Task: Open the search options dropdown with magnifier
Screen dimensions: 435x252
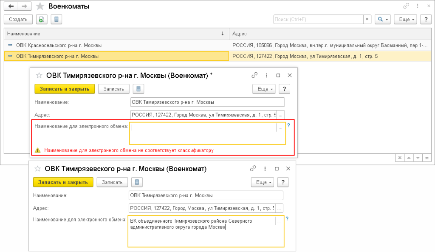Action: [383, 20]
